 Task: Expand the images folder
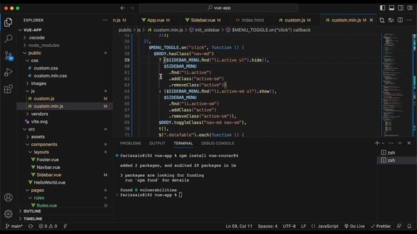pos(65,83)
